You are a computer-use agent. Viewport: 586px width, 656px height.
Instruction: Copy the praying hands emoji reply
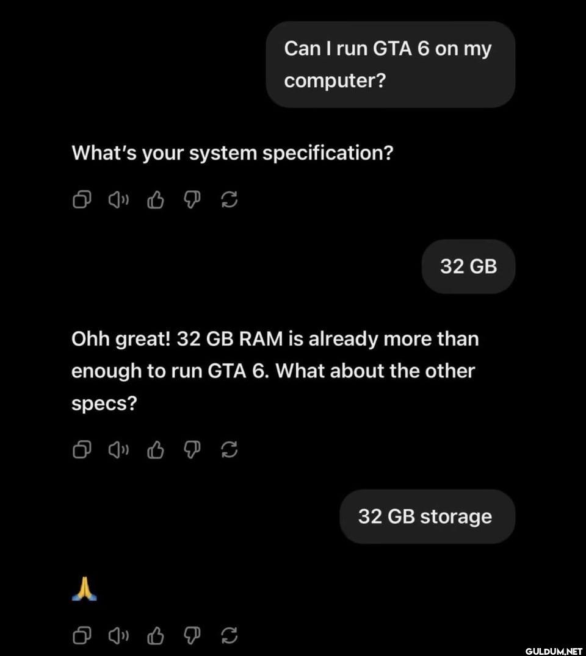click(82, 636)
